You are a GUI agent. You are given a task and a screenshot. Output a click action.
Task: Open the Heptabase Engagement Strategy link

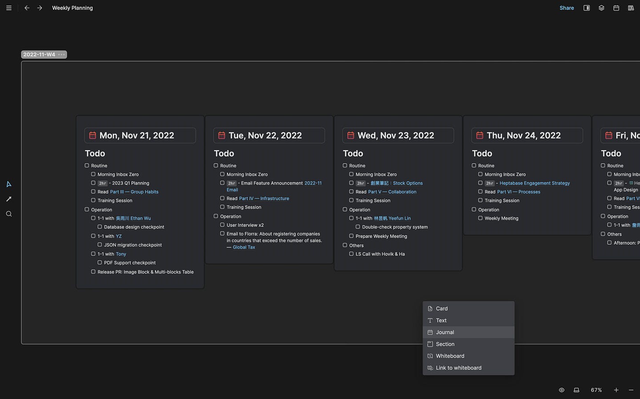pyautogui.click(x=535, y=183)
